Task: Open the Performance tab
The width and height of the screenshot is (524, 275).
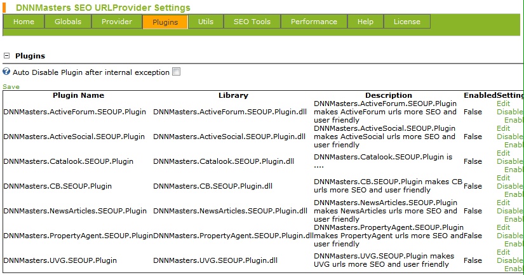Action: click(314, 22)
